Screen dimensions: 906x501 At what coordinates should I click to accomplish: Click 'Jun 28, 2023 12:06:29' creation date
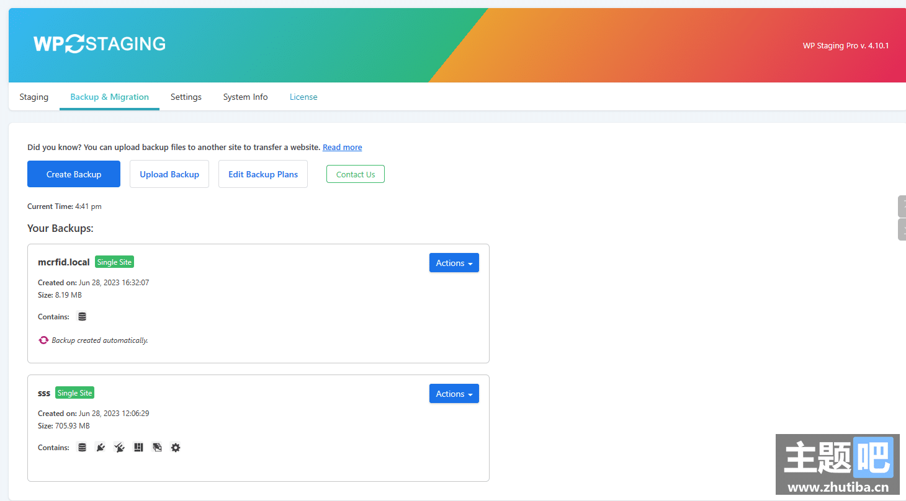click(x=114, y=413)
